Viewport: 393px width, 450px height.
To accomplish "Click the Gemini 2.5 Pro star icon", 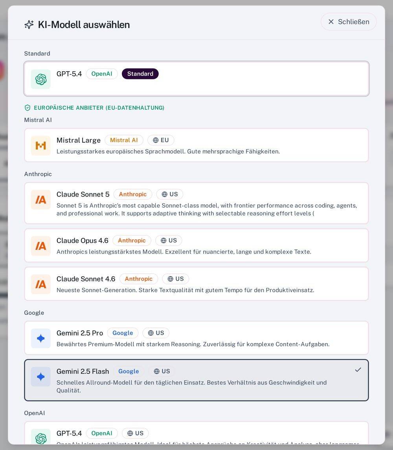I will [x=41, y=338].
